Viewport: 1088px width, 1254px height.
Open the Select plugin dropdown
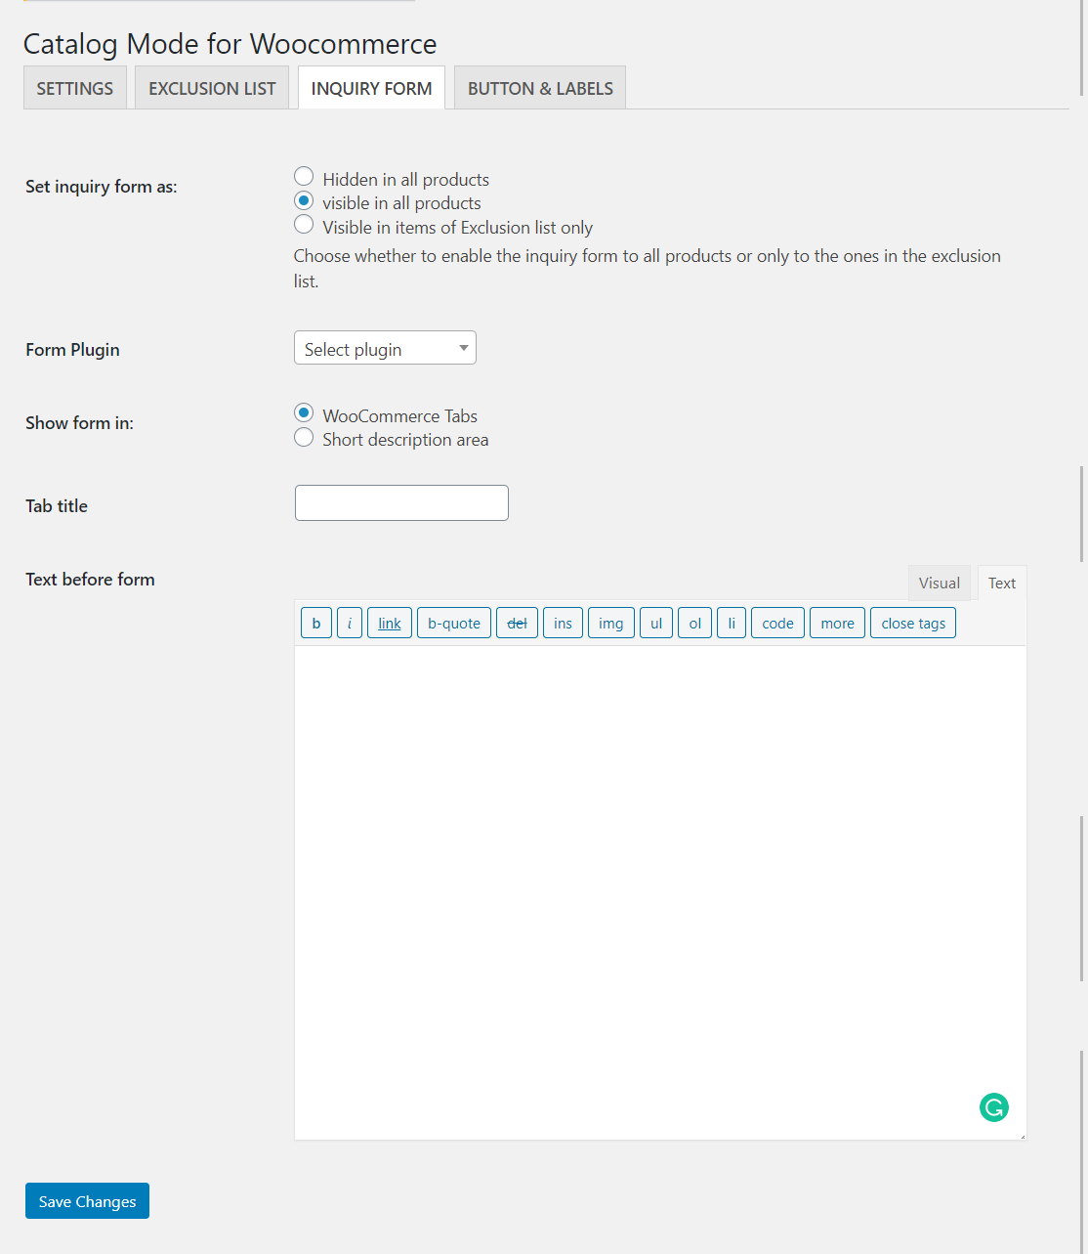[384, 348]
